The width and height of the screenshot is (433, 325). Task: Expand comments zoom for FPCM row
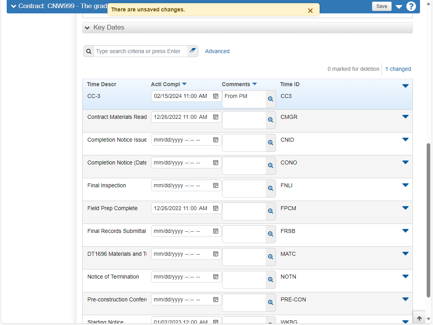point(271,211)
